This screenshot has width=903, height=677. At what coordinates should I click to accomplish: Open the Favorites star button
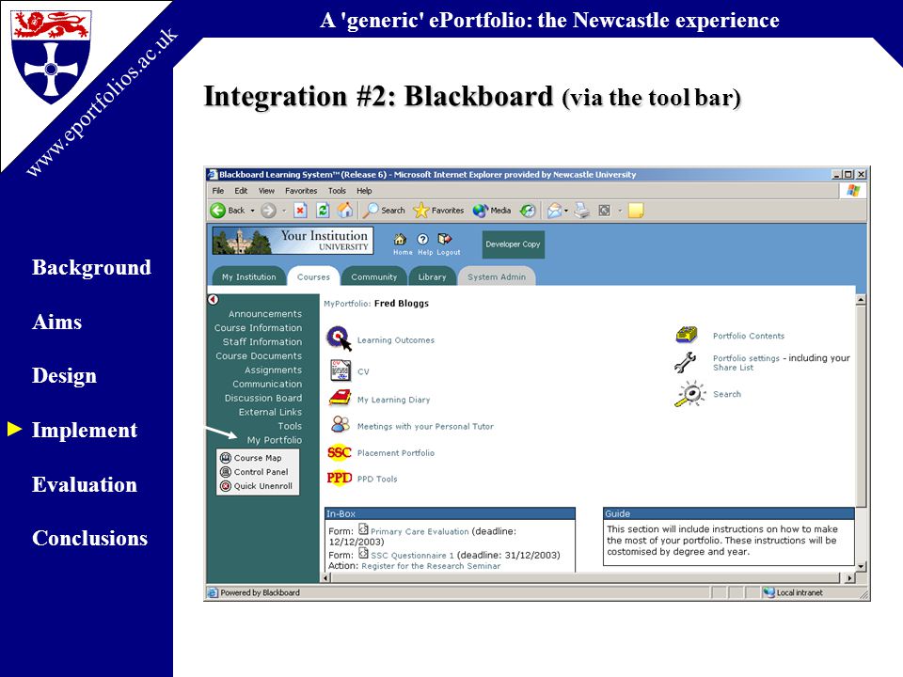point(438,211)
